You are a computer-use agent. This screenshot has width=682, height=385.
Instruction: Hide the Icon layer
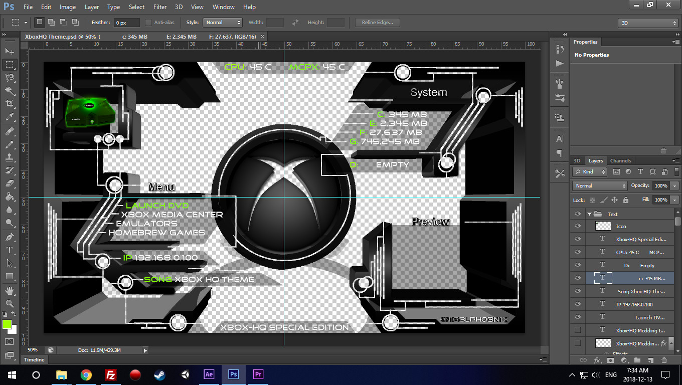[578, 226]
